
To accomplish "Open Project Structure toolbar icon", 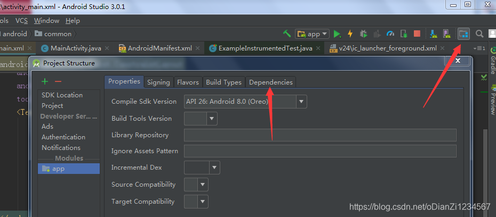I will (463, 34).
